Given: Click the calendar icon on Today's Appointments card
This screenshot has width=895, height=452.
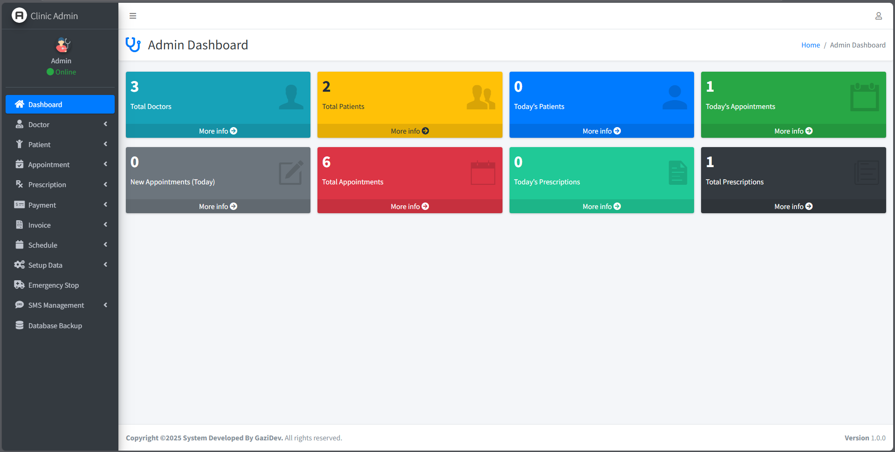Looking at the screenshot, I should pyautogui.click(x=864, y=97).
